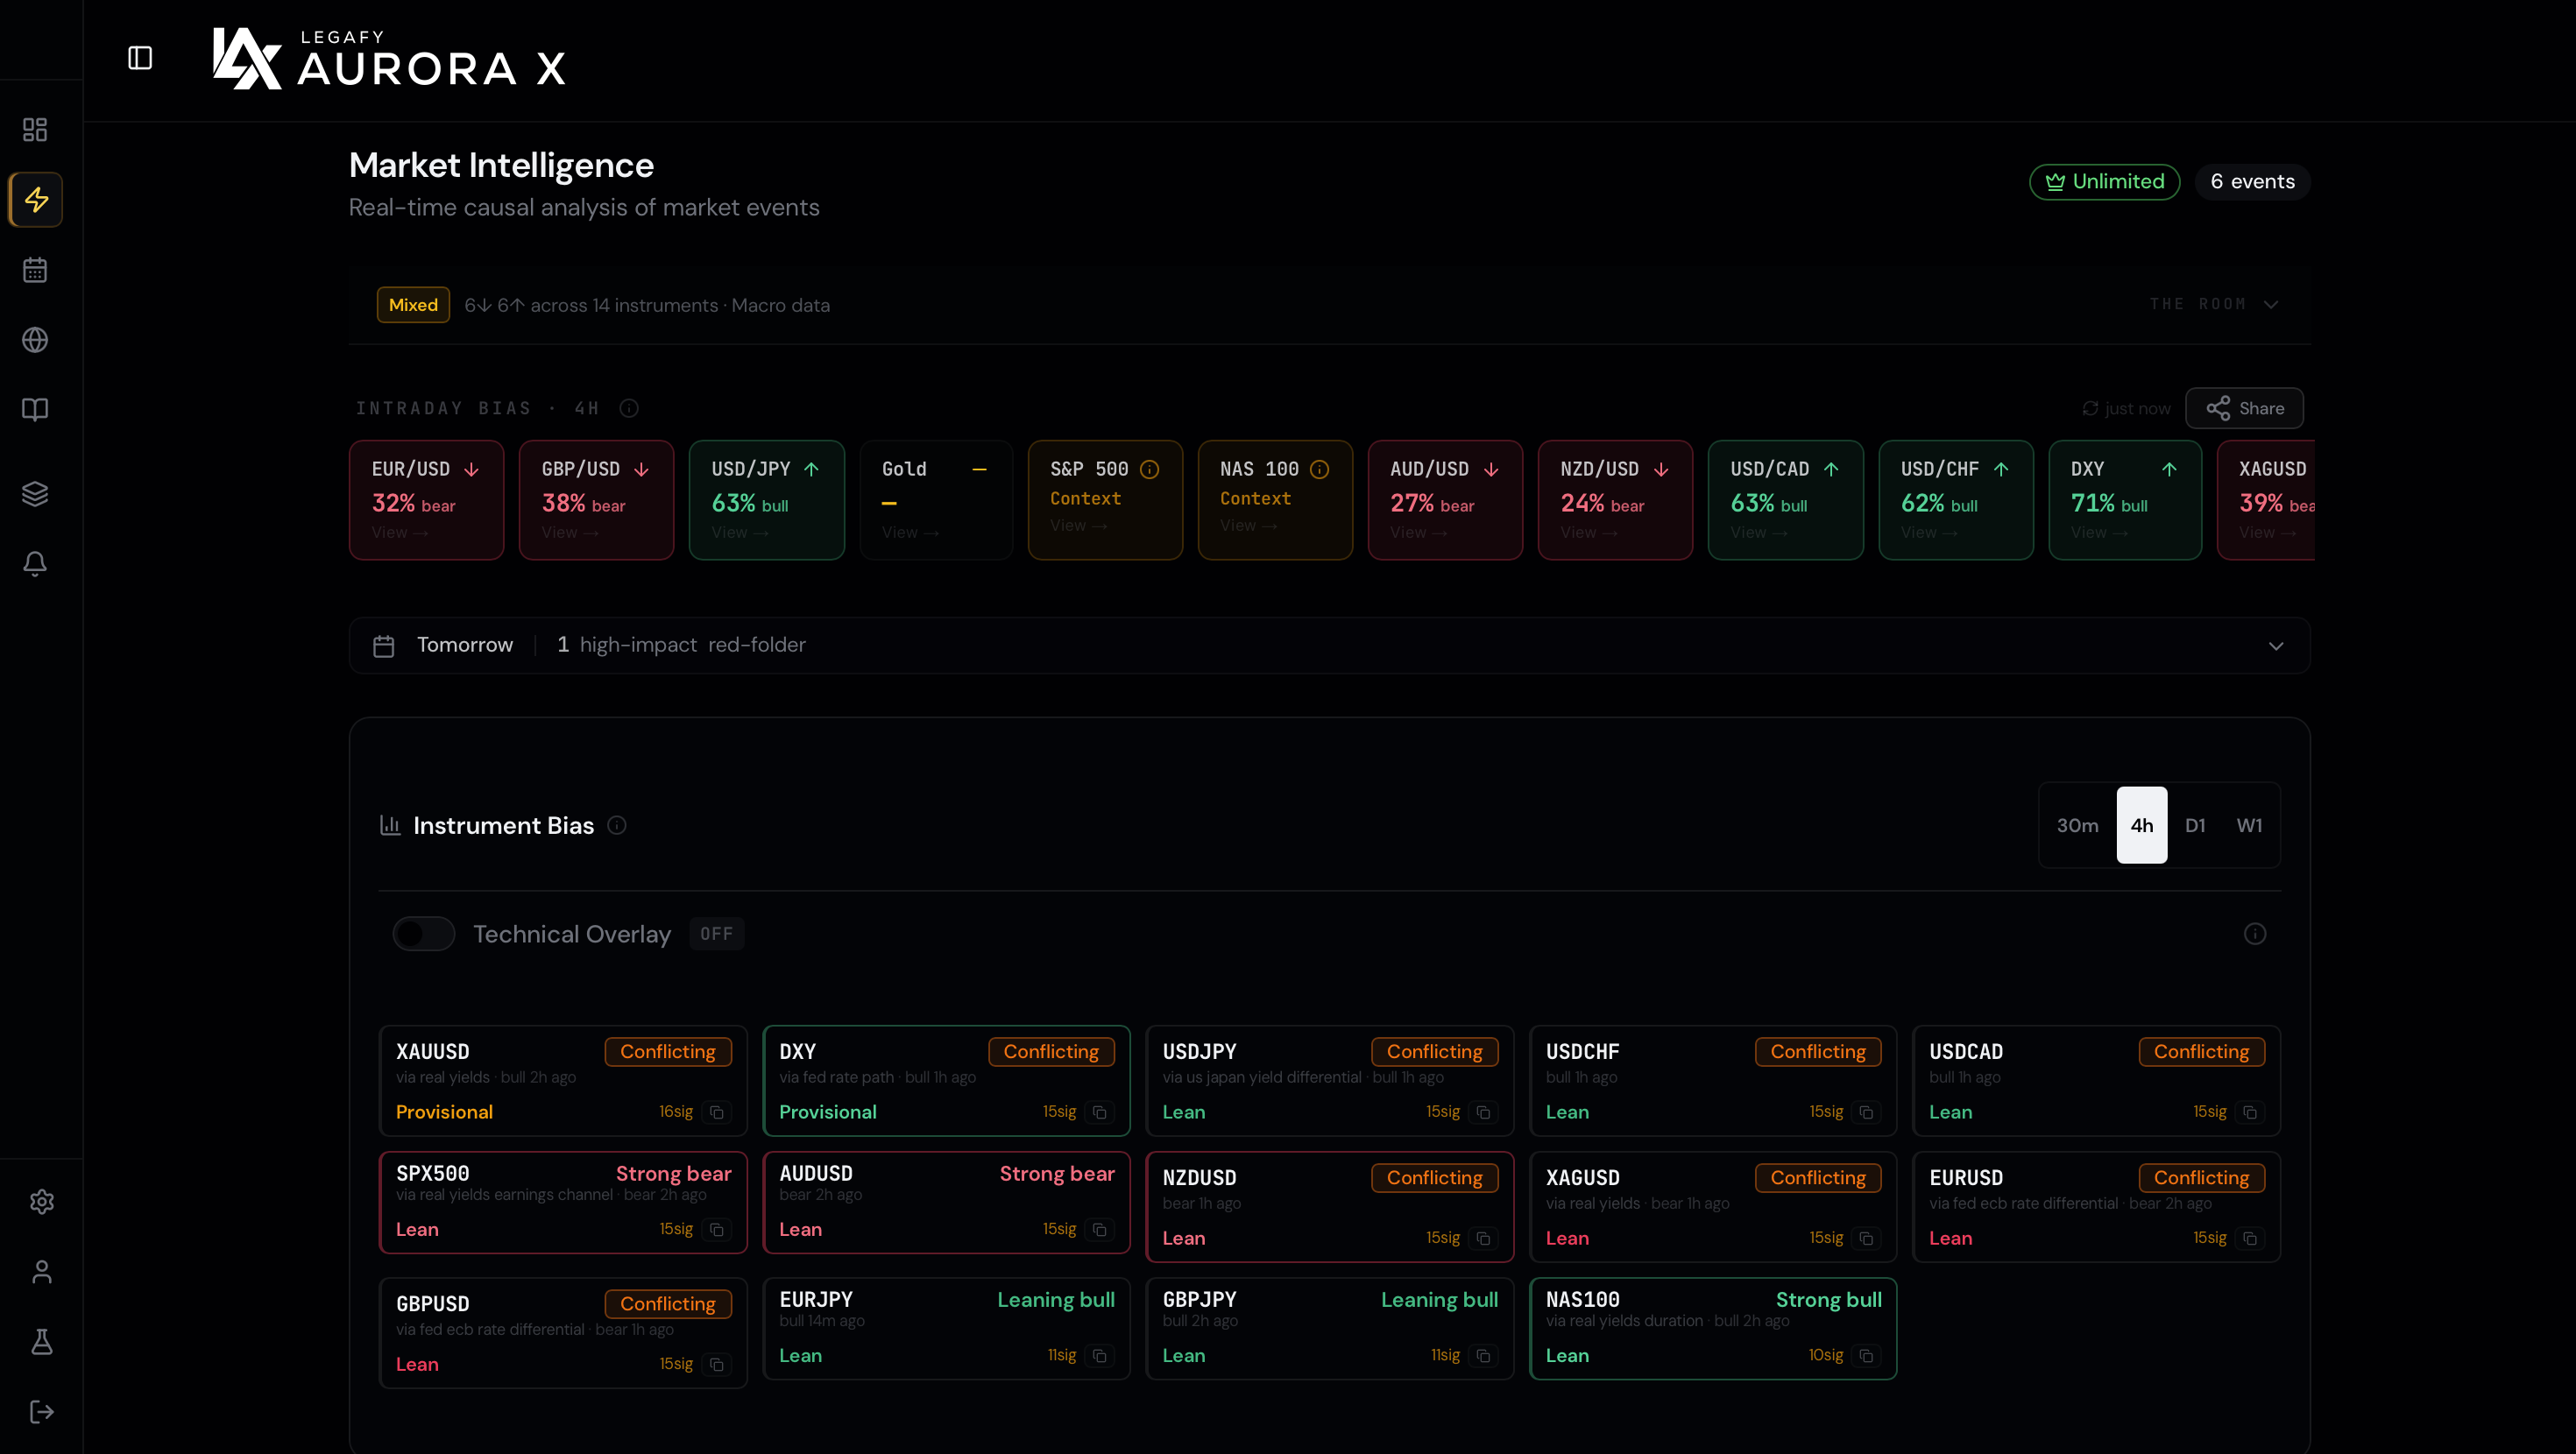Copy the XAGUSD instrument card

(x=1867, y=1239)
